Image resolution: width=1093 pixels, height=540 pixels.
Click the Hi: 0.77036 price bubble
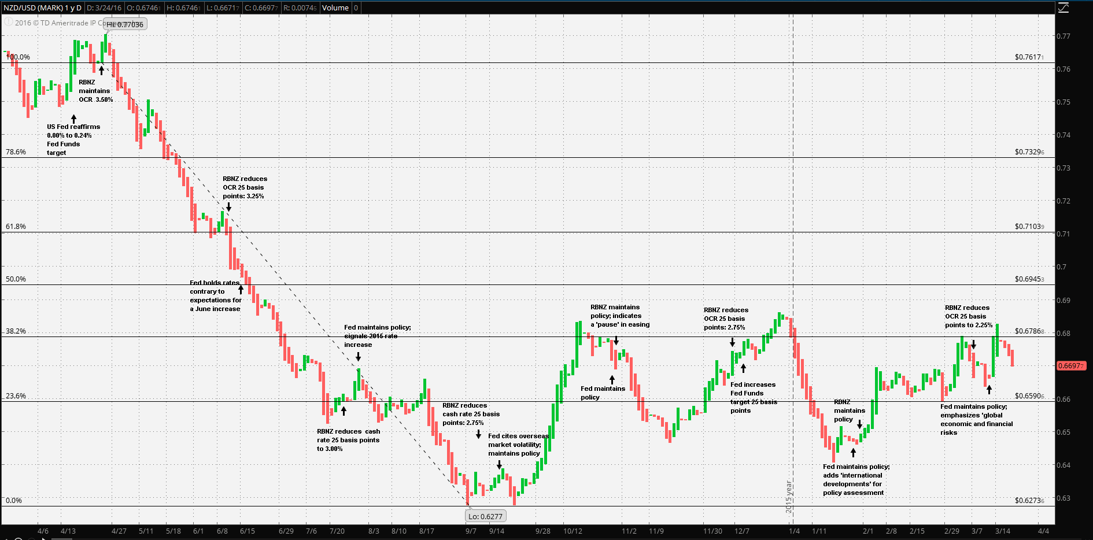click(x=125, y=24)
